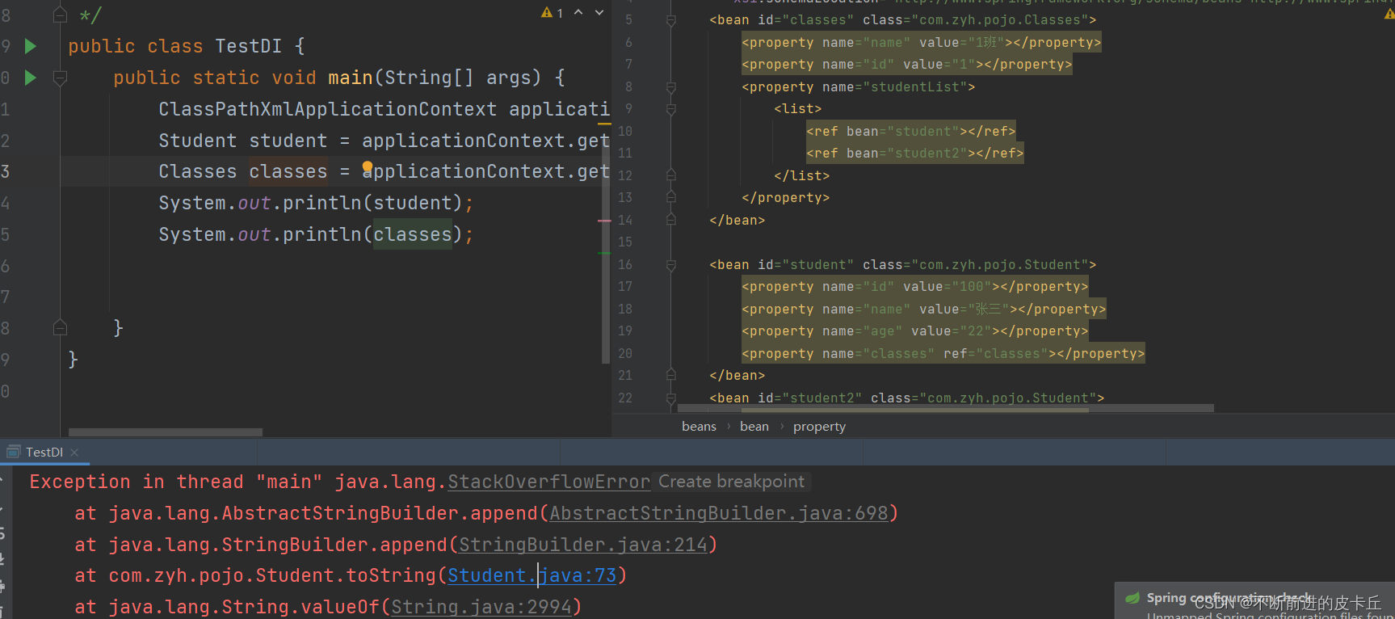
Task: Fold the studentList property at line 8
Action: click(671, 86)
